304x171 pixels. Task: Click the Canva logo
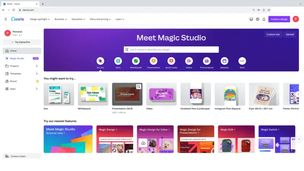point(17,19)
